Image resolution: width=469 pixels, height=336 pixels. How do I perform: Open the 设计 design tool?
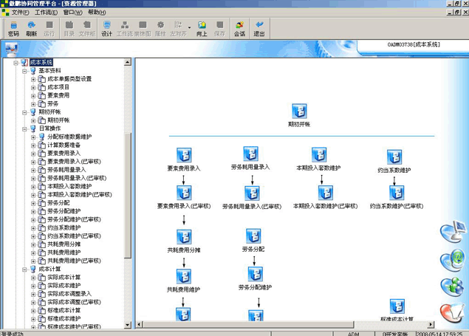[106, 28]
